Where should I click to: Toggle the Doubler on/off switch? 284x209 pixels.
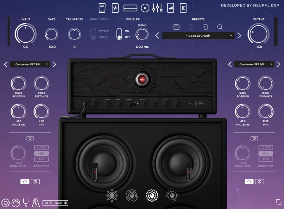coord(119,34)
